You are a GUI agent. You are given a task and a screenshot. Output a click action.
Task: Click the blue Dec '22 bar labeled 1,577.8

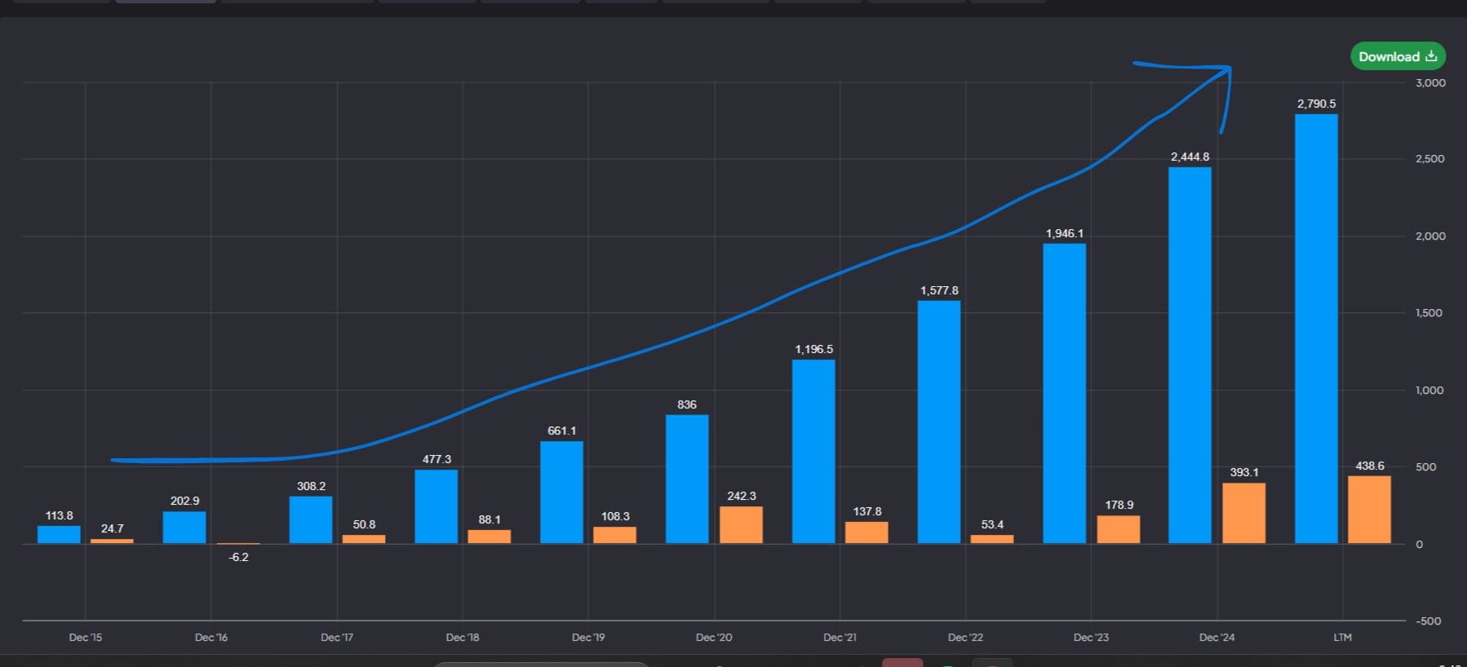click(x=938, y=422)
